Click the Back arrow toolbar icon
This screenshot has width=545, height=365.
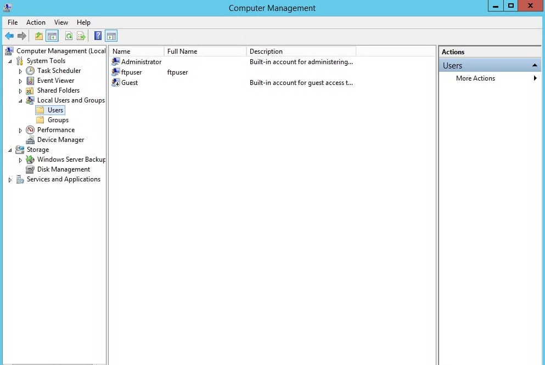click(x=9, y=36)
